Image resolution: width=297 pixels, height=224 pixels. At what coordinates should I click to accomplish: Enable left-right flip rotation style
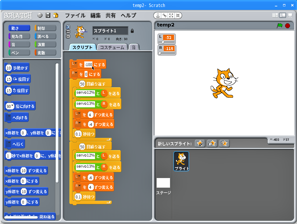(x=68, y=31)
